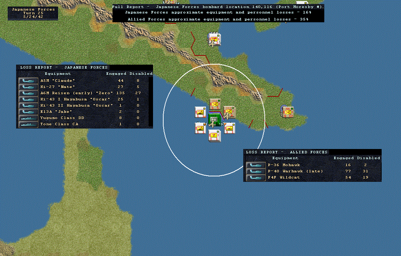
Task: Click the Full Report bombardment banner
Action: pos(218,13)
